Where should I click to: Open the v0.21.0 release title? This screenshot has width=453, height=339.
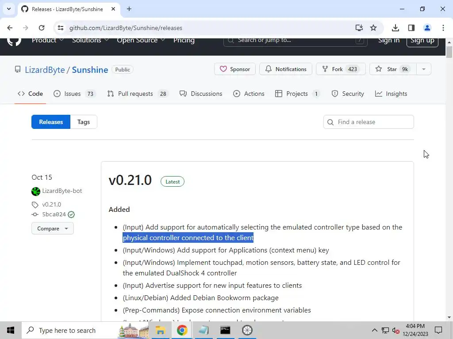pyautogui.click(x=130, y=181)
